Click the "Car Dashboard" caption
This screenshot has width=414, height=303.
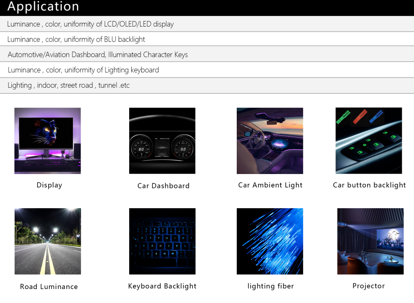(x=163, y=186)
